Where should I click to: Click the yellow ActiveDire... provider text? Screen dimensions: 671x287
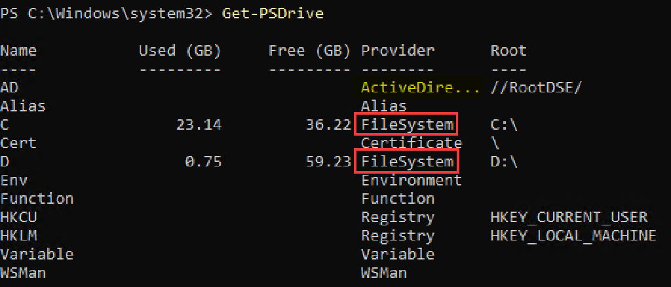(420, 87)
